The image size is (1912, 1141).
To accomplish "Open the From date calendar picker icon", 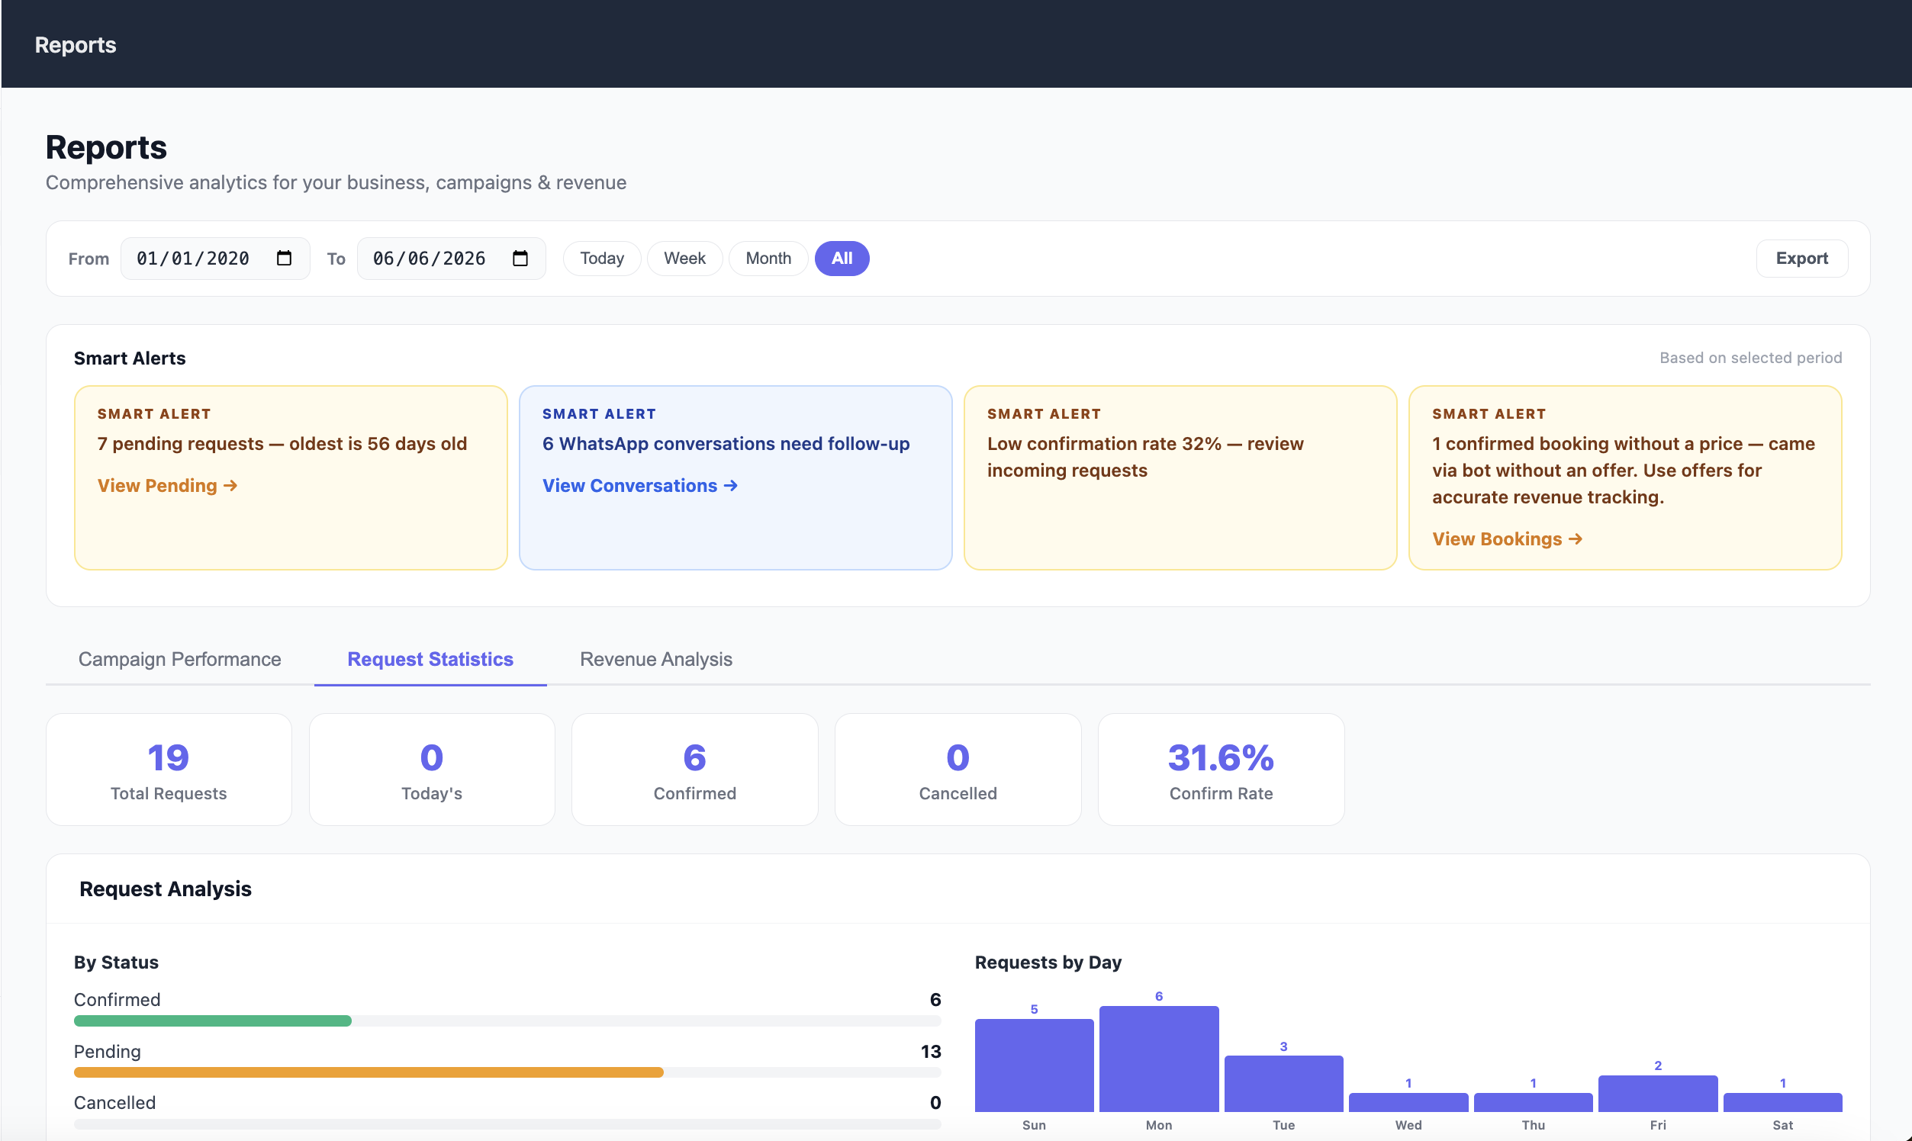I will point(284,259).
